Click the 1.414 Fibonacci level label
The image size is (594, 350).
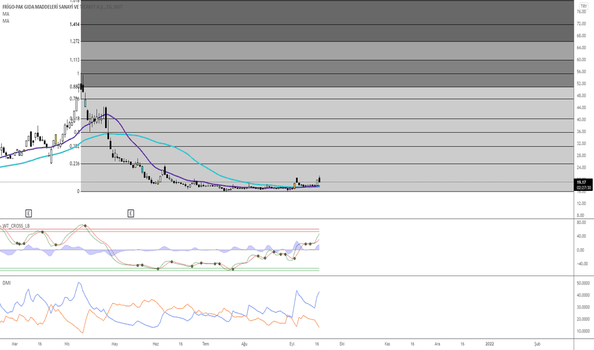(75, 24)
